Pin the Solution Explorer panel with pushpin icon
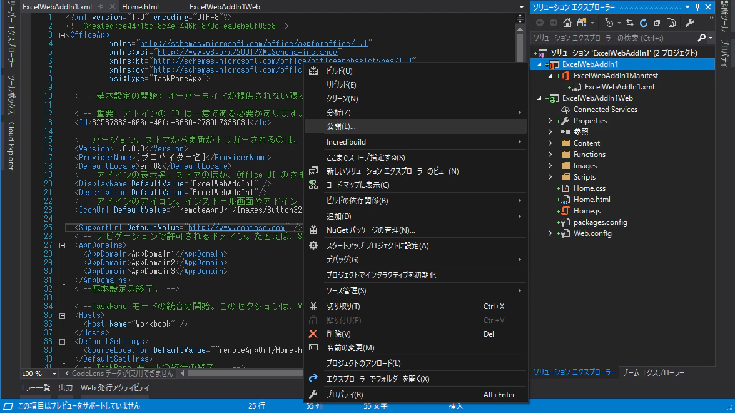 tap(698, 7)
